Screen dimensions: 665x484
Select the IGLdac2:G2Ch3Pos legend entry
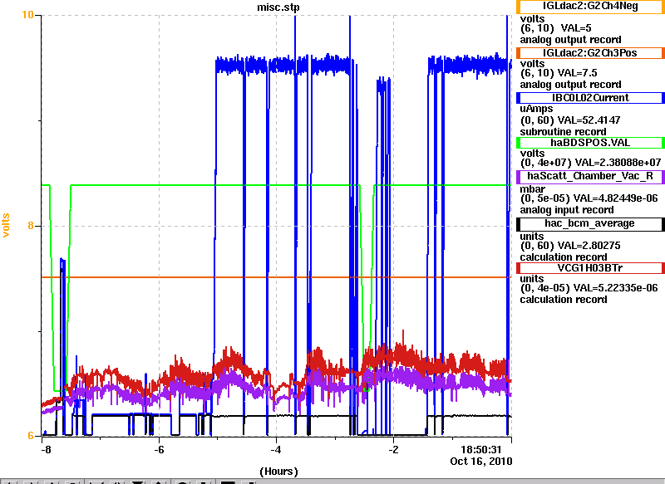tap(590, 53)
